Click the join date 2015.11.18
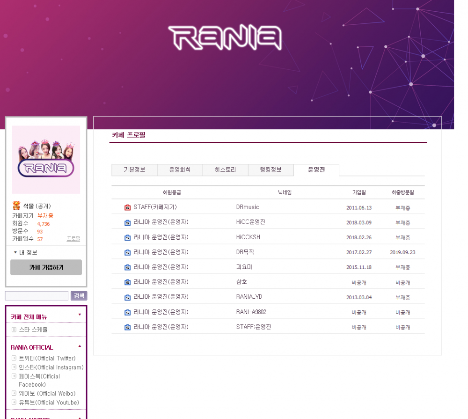This screenshot has height=419, width=468. point(359,267)
